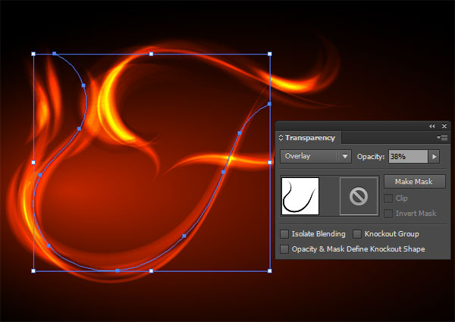Cycle panel display using arrows beside Transparency

(x=281, y=137)
